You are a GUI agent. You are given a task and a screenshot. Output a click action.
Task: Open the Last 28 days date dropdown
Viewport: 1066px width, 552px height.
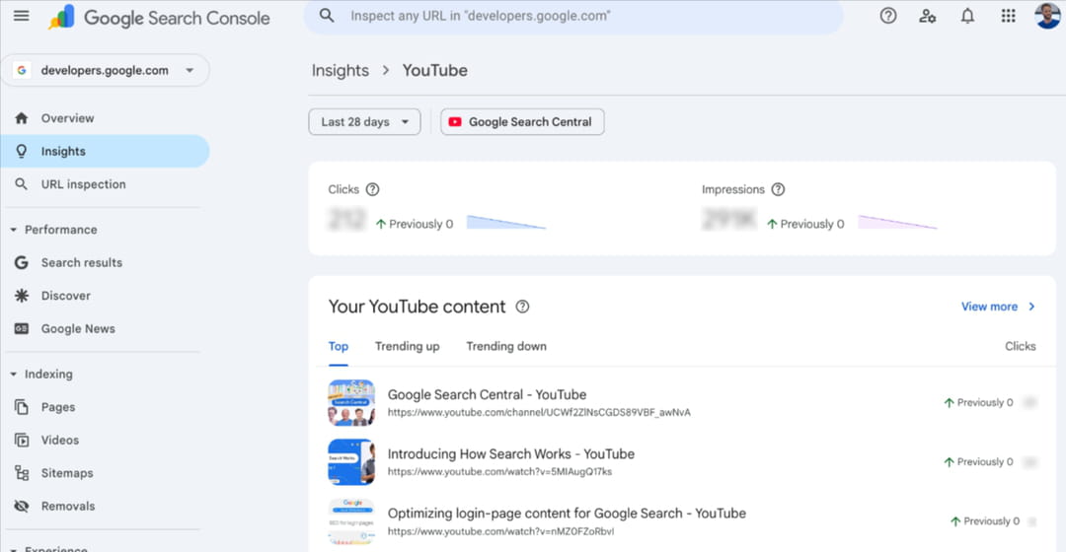[364, 122]
